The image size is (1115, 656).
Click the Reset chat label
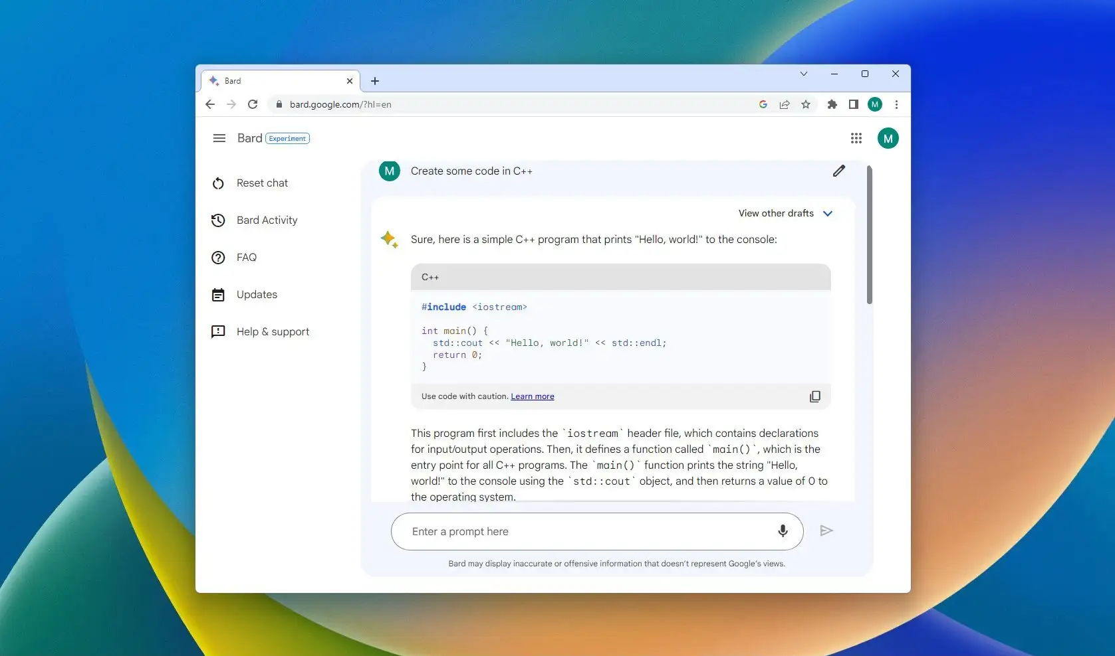click(262, 183)
